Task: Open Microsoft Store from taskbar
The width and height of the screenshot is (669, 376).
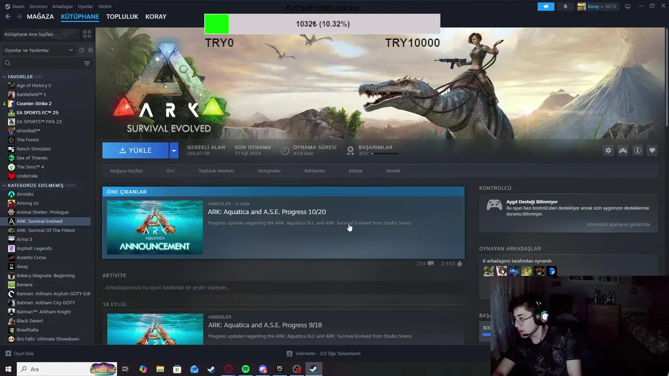Action: (x=177, y=369)
